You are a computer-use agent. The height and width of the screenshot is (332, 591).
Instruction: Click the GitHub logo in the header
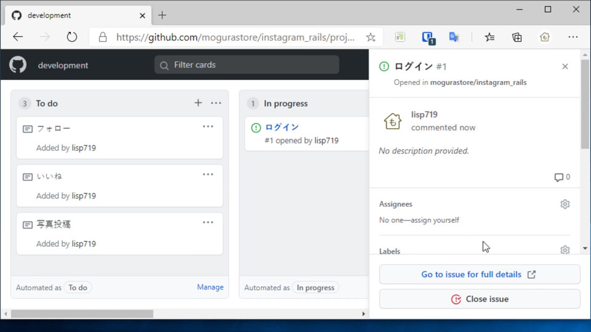(18, 65)
